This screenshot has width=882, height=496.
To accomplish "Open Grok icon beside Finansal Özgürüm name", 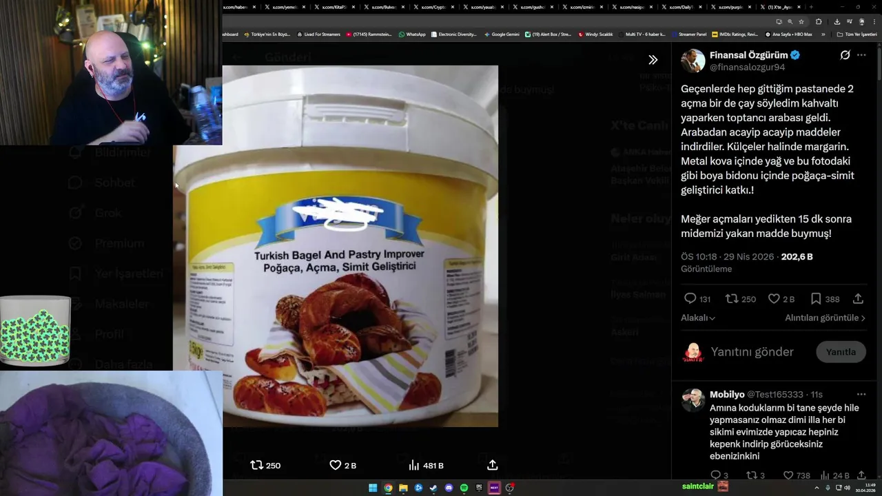I will [845, 55].
